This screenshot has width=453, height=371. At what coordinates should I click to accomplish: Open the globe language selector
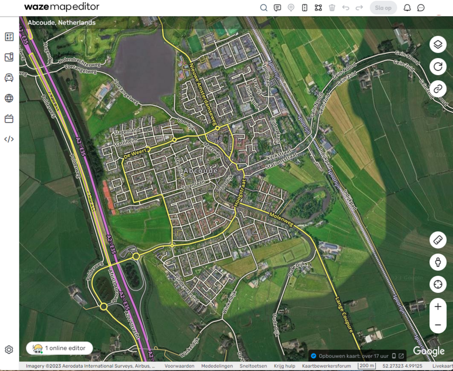click(9, 98)
